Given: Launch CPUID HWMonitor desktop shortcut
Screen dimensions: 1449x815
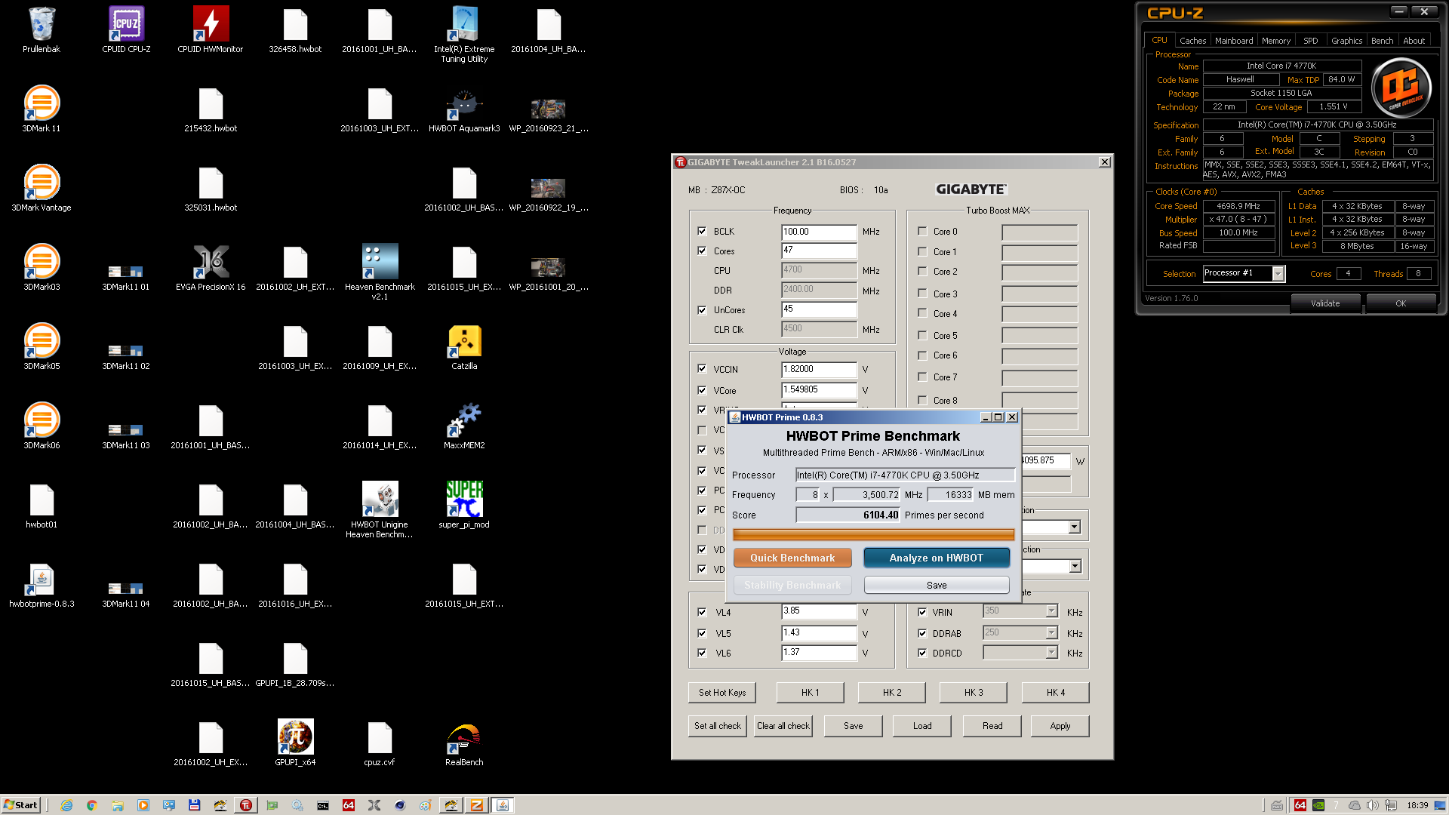Looking at the screenshot, I should (211, 30).
